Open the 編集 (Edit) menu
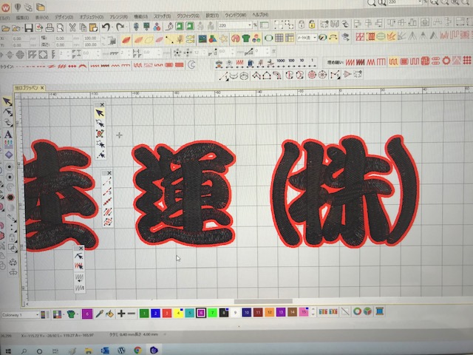This screenshot has width=473, height=355. pyautogui.click(x=22, y=18)
